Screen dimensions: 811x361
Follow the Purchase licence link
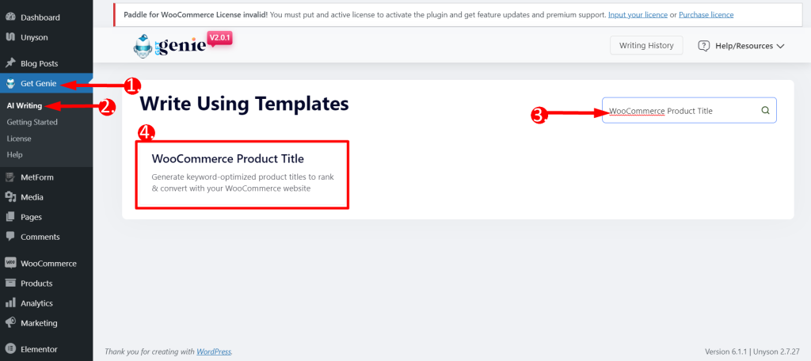pyautogui.click(x=706, y=14)
